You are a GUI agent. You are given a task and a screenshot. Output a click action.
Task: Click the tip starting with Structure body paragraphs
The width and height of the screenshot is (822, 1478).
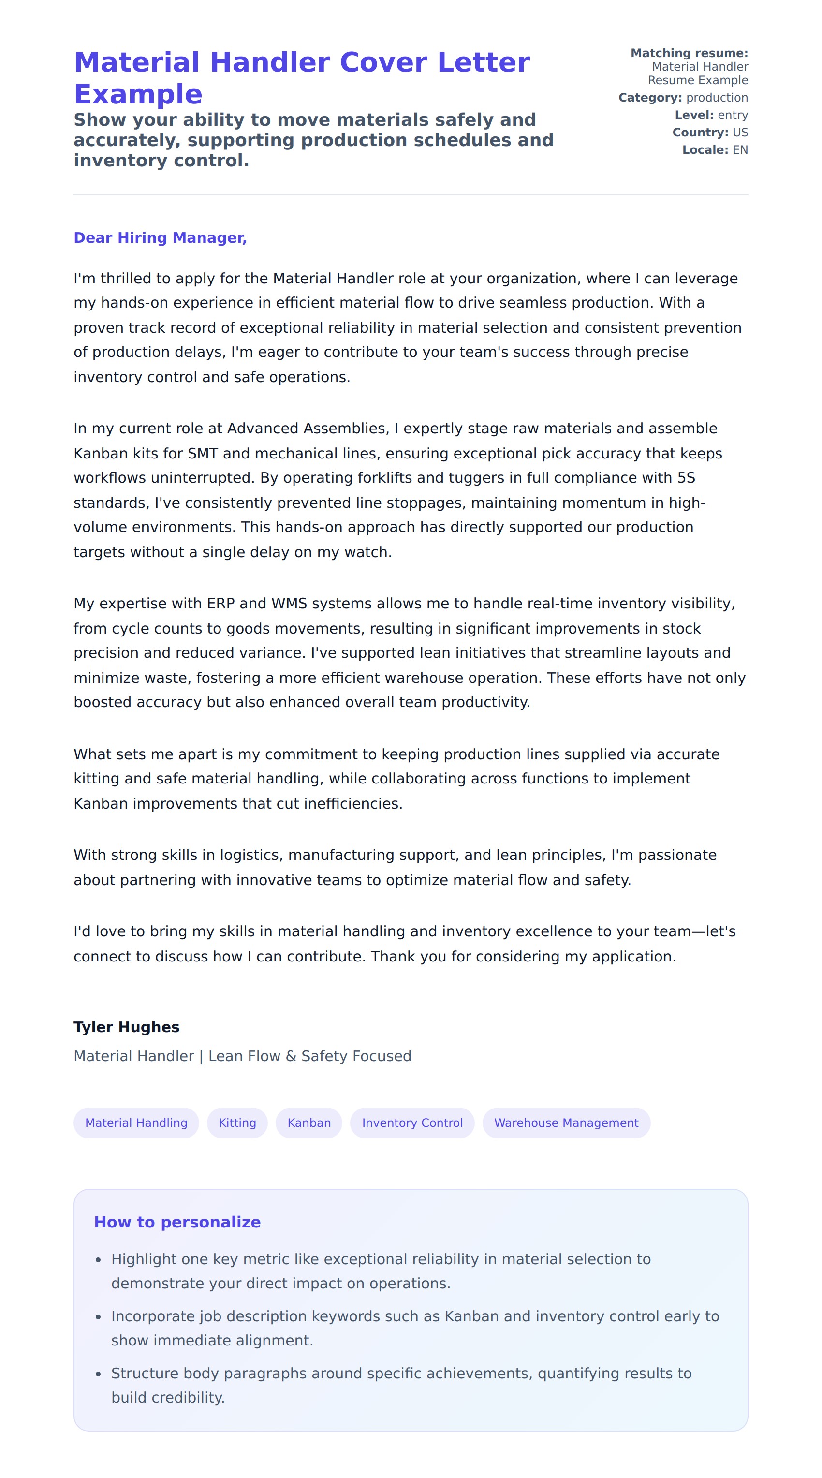[x=401, y=1385]
